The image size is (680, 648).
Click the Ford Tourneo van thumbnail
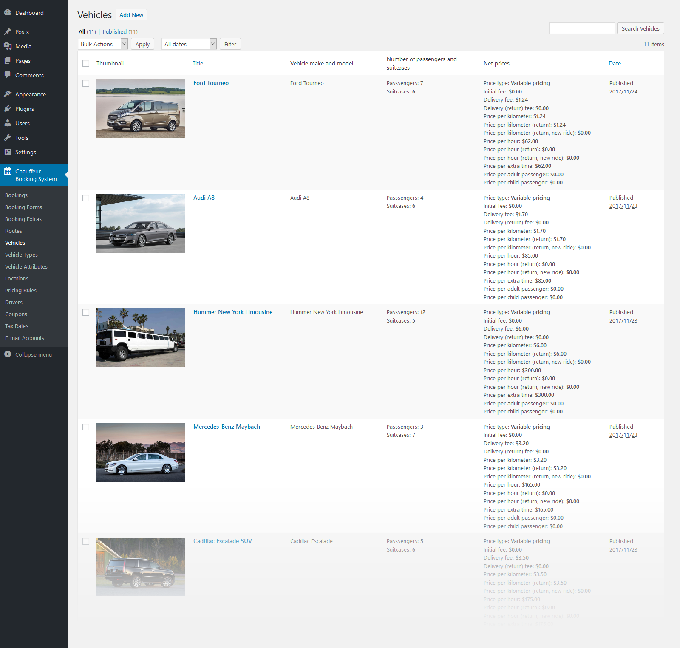coord(141,109)
